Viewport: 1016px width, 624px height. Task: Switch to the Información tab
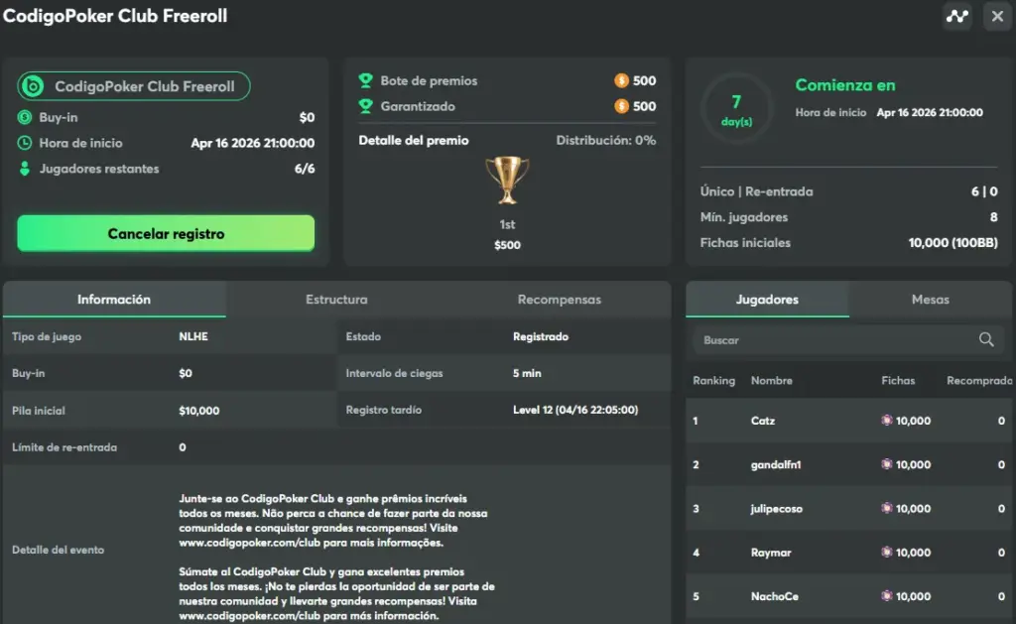[114, 300]
